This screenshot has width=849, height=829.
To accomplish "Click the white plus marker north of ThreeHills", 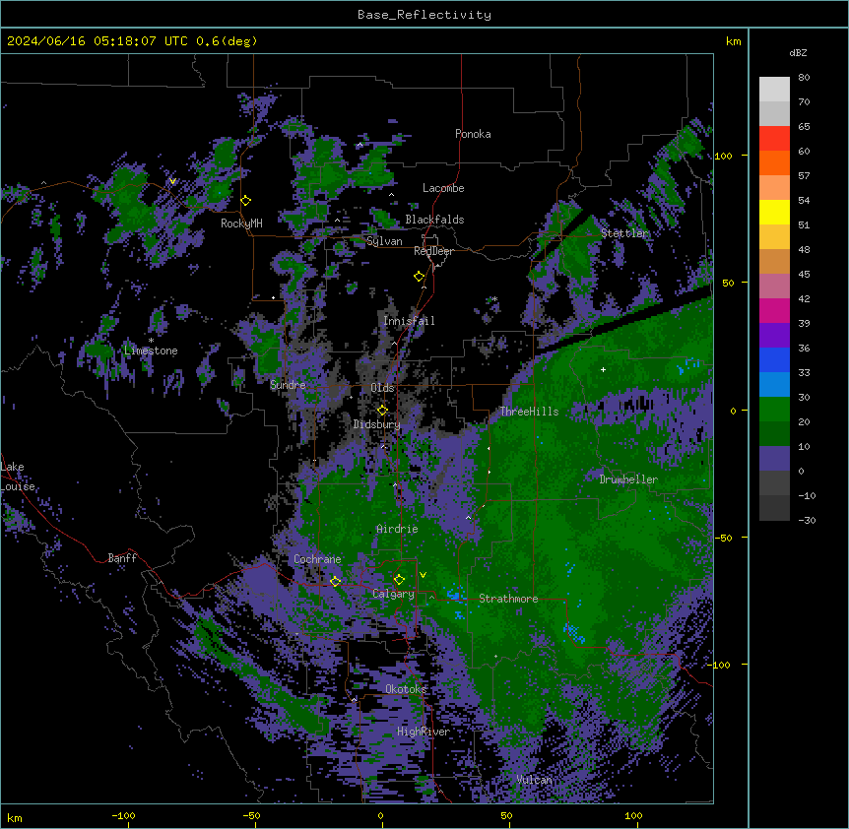I will tap(603, 369).
